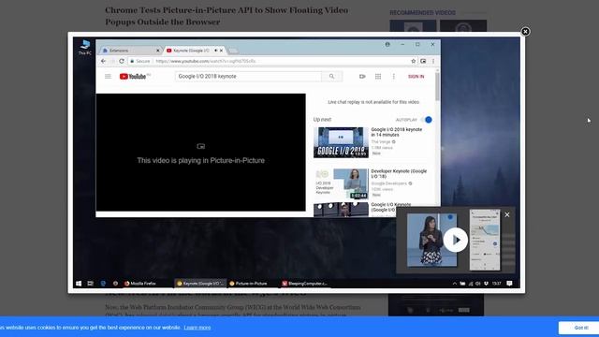
Task: Open the YouTube hamburger guide menu
Action: (x=109, y=77)
